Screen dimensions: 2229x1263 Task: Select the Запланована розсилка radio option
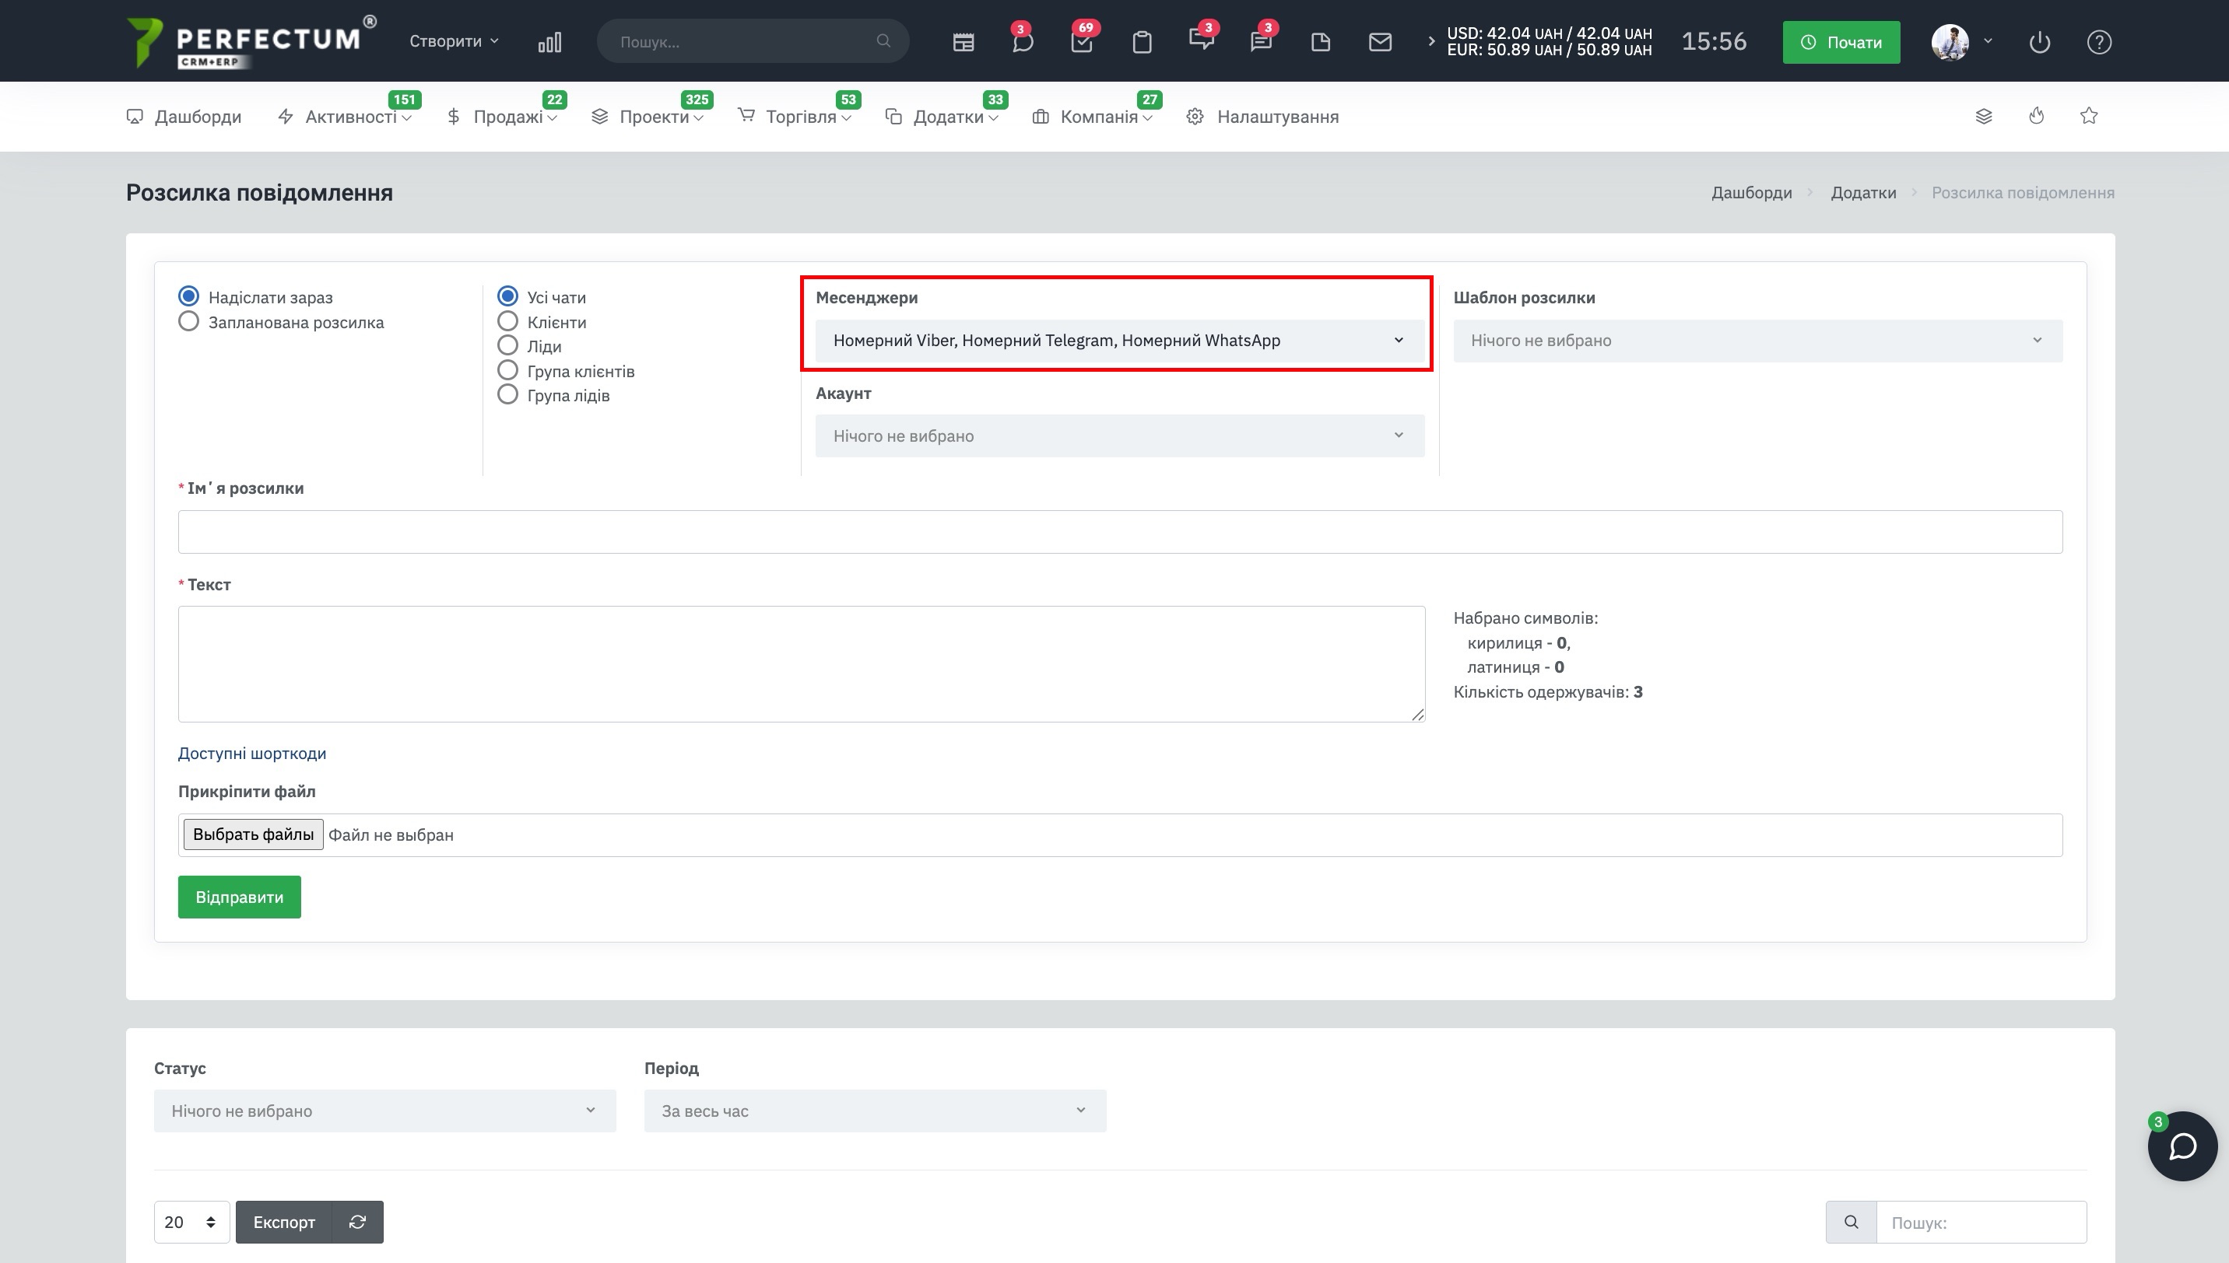tap(188, 322)
